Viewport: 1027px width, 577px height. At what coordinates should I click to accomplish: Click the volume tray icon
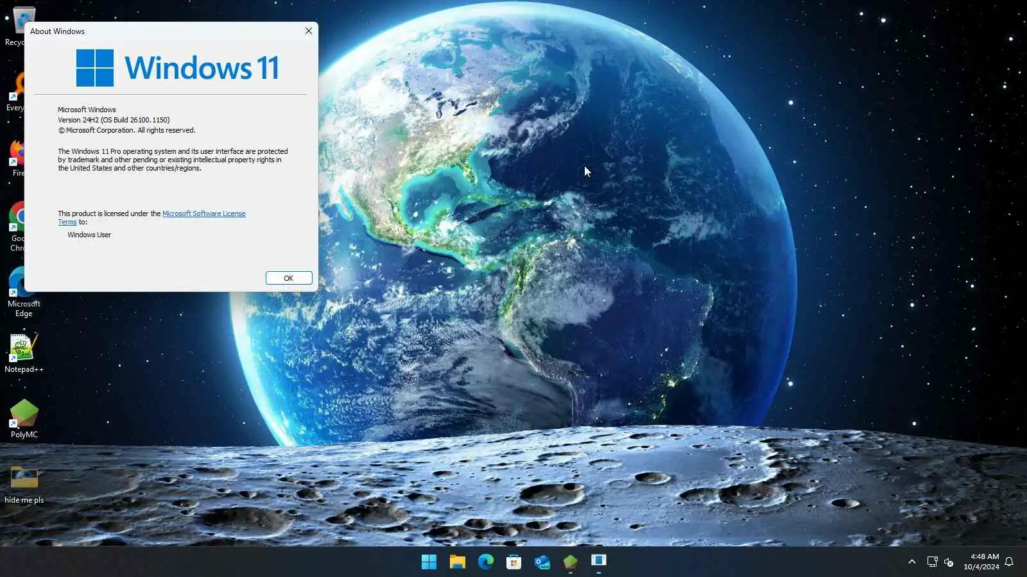click(x=949, y=562)
